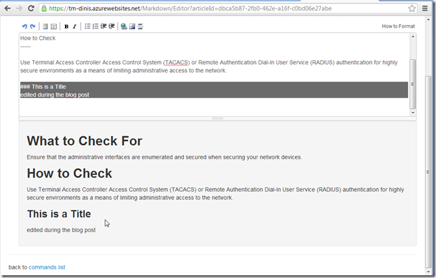Viewport: 436px width, 278px height.
Task: Click the 'This is a Title' preview heading
Action: click(59, 214)
